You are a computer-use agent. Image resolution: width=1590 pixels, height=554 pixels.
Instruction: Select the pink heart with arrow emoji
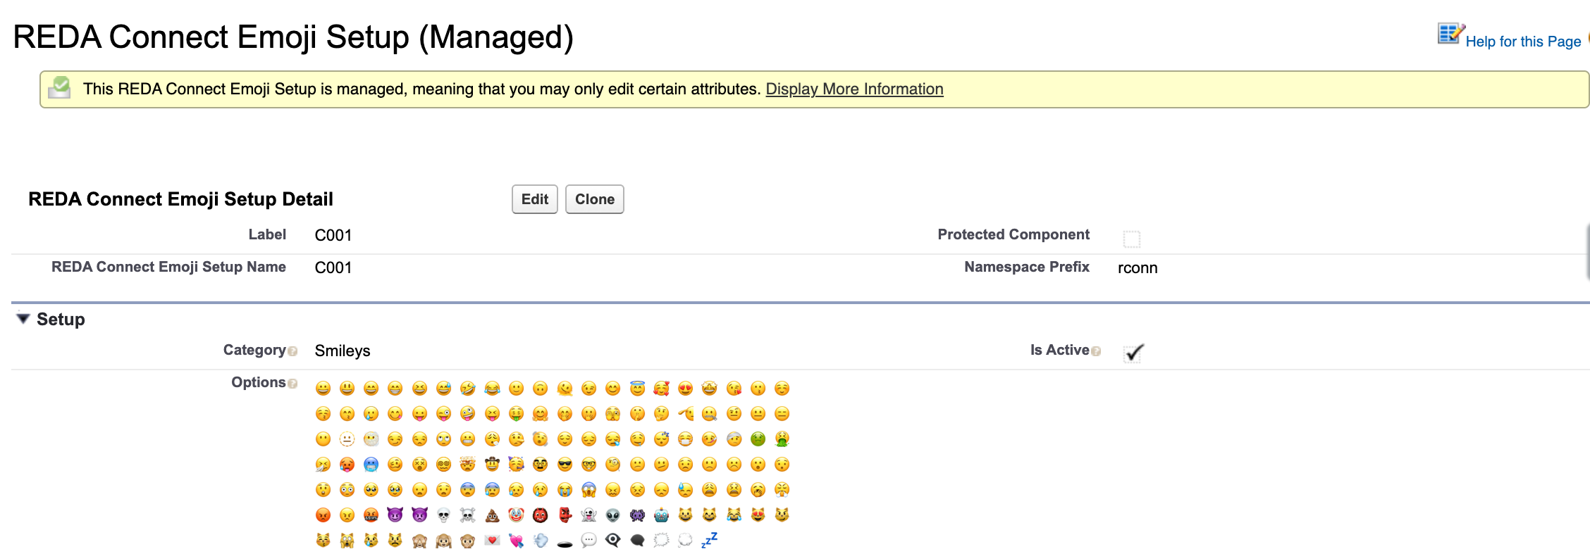coord(517,540)
